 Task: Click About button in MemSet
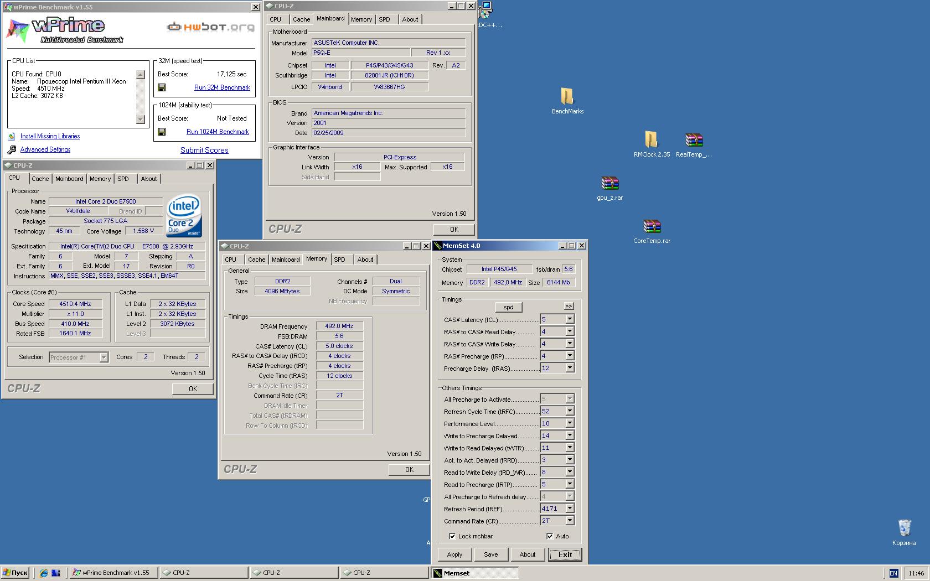[528, 554]
